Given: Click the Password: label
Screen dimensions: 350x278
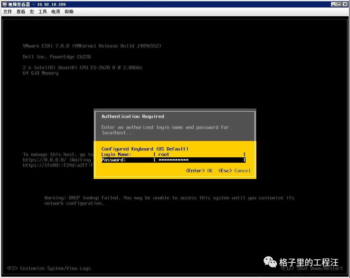Looking at the screenshot, I should point(114,160).
